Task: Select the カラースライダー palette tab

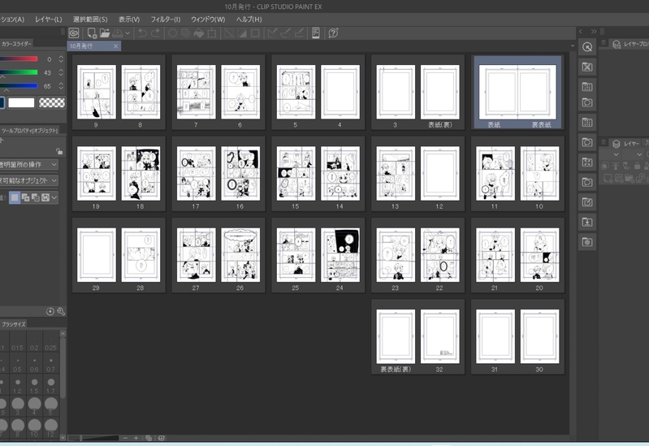Action: click(x=16, y=44)
